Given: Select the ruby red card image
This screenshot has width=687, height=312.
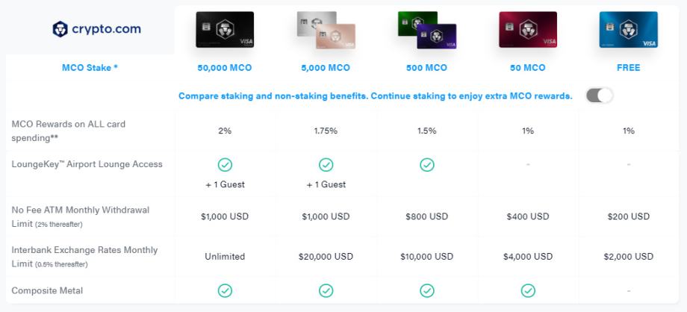Looking at the screenshot, I should 528,30.
